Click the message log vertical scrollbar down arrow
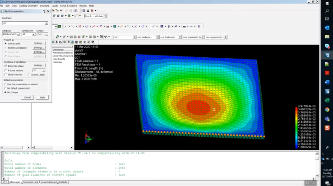The image size is (333, 186). pos(317,175)
